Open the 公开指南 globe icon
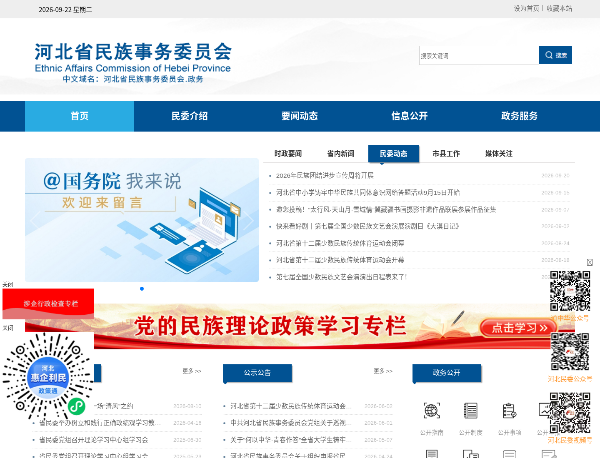Viewport: 600px width, 458px height. click(432, 411)
